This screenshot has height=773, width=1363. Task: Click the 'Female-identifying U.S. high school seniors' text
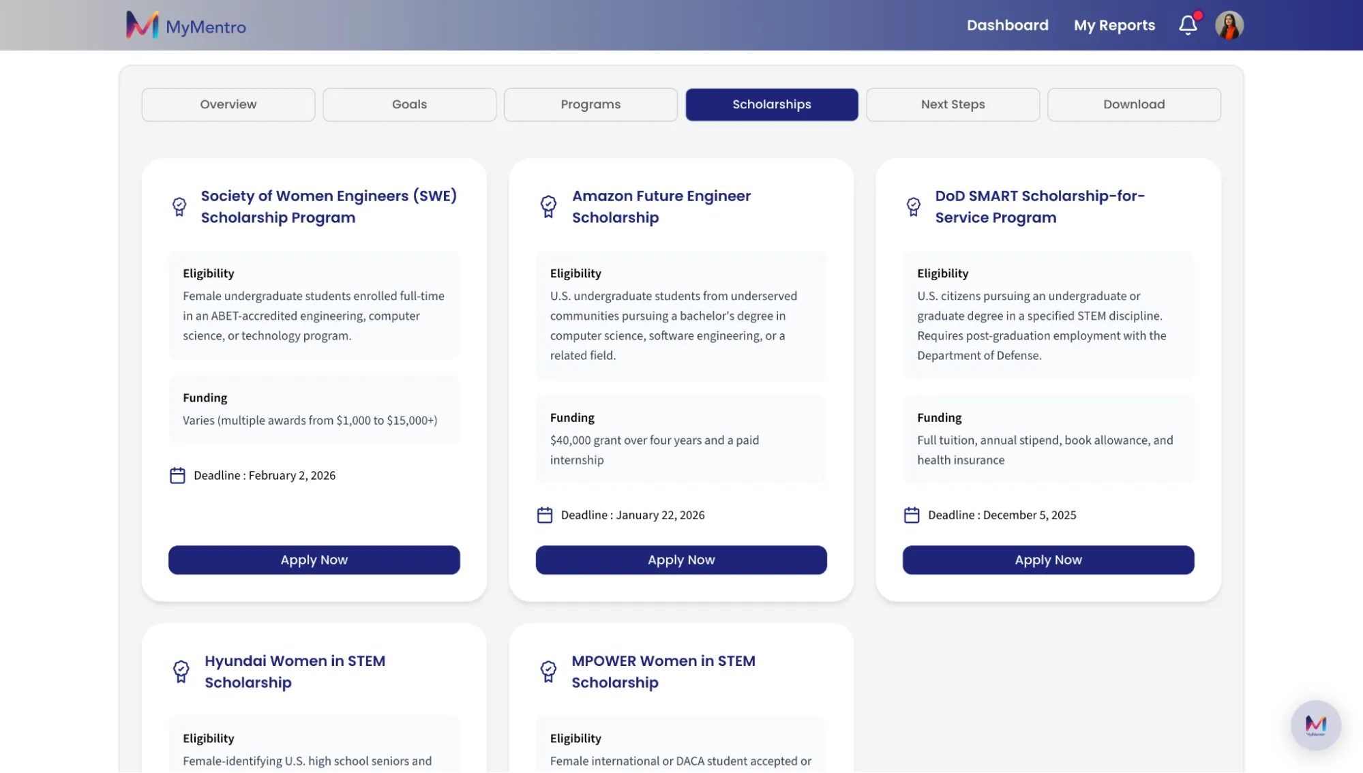(x=307, y=761)
